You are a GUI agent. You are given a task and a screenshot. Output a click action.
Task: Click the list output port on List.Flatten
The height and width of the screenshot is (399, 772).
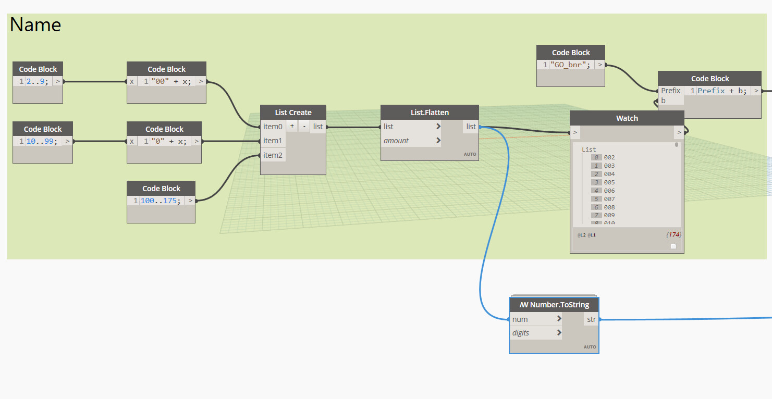tap(471, 127)
